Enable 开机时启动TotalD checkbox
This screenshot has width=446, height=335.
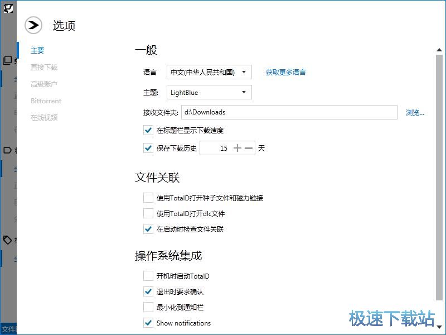point(148,276)
